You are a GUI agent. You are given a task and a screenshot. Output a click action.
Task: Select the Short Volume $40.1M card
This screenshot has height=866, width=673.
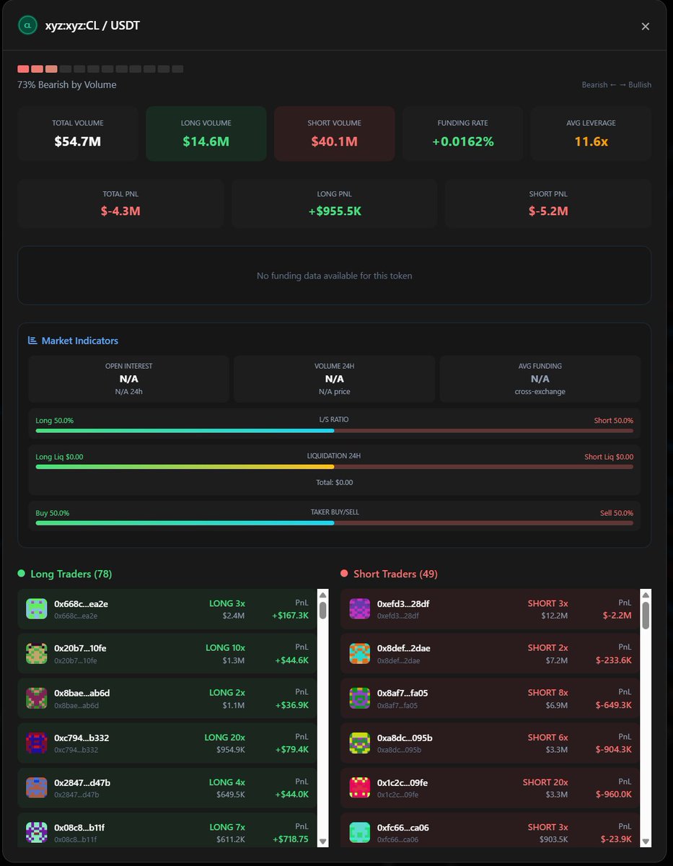pos(335,134)
